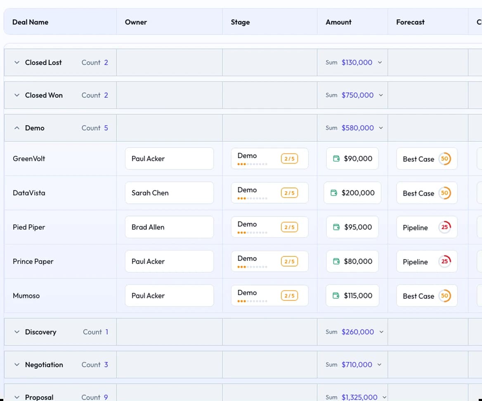
Task: Open the Sum dropdown for Discovery
Action: (380, 332)
